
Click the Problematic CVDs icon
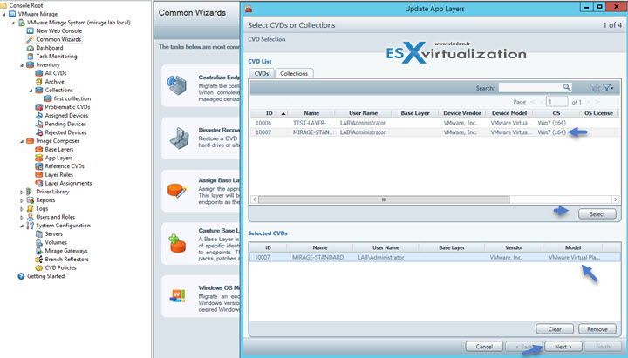[x=39, y=107]
